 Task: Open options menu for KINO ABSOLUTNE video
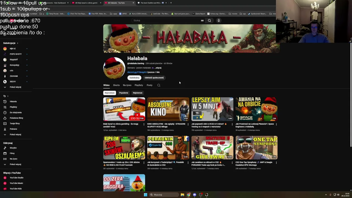coord(188,124)
